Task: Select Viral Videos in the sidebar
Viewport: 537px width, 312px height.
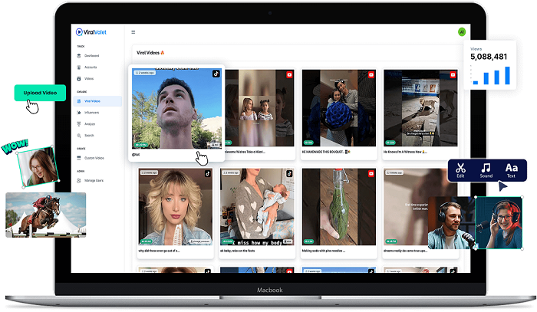Action: click(97, 101)
